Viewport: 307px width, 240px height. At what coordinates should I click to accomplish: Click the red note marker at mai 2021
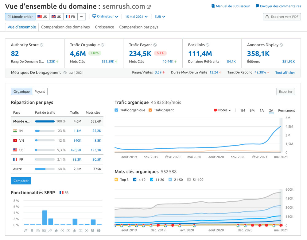pos(281,226)
